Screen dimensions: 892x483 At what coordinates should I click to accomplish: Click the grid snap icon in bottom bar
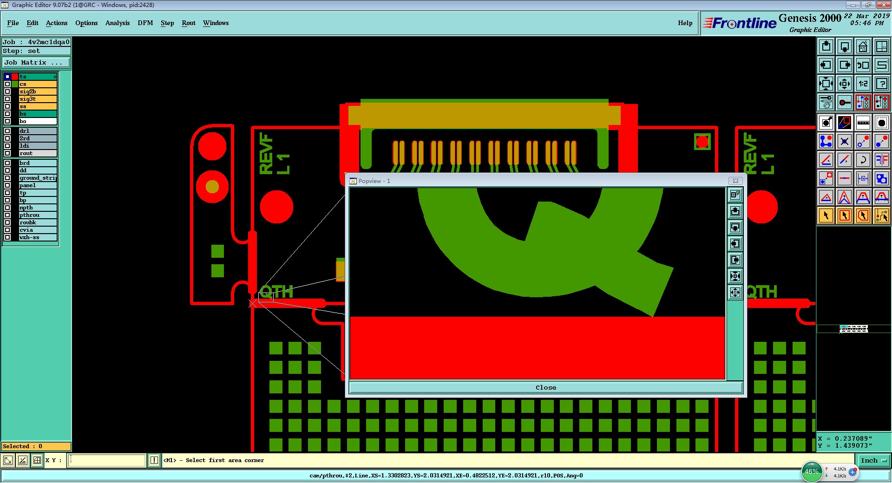[x=37, y=460]
